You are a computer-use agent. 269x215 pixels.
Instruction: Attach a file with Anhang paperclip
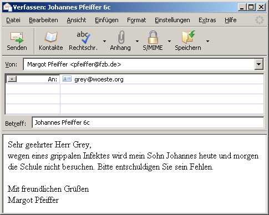coord(120,41)
